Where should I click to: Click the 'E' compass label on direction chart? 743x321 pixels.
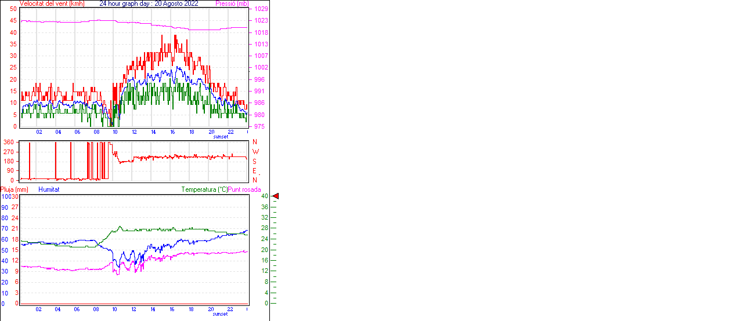pos(255,171)
